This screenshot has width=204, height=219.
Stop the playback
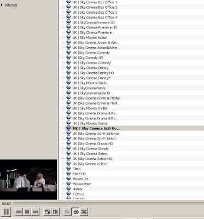click(27, 212)
